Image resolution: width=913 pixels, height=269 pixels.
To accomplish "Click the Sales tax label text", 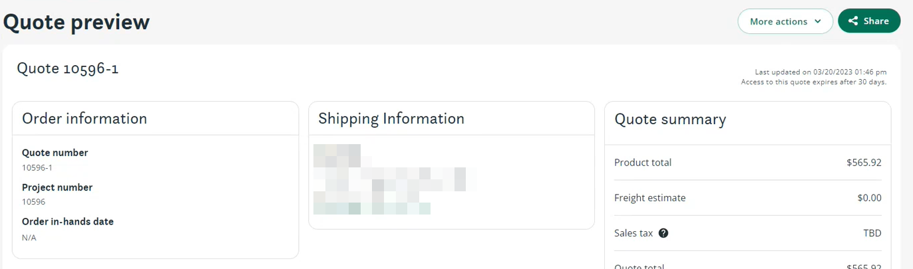I will [634, 233].
